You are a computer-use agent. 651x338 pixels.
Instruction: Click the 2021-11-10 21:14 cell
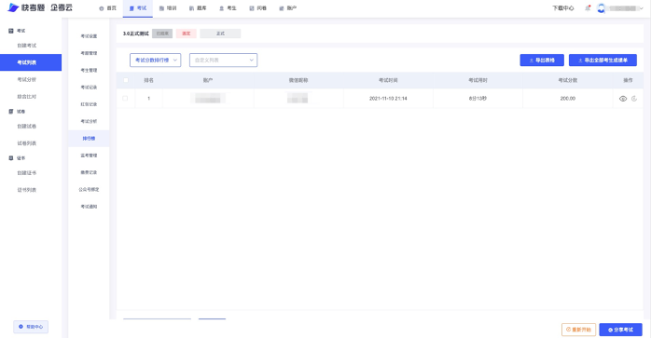tap(388, 99)
